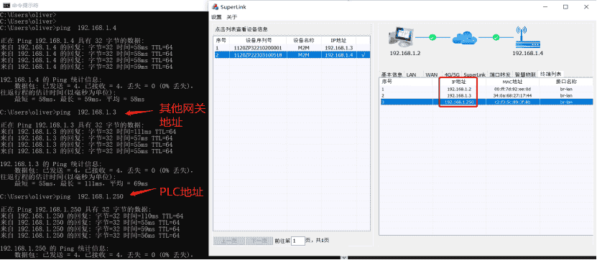Image resolution: width=597 pixels, height=260 pixels.
Task: Click the local computer icon in topology
Action: coord(401,37)
